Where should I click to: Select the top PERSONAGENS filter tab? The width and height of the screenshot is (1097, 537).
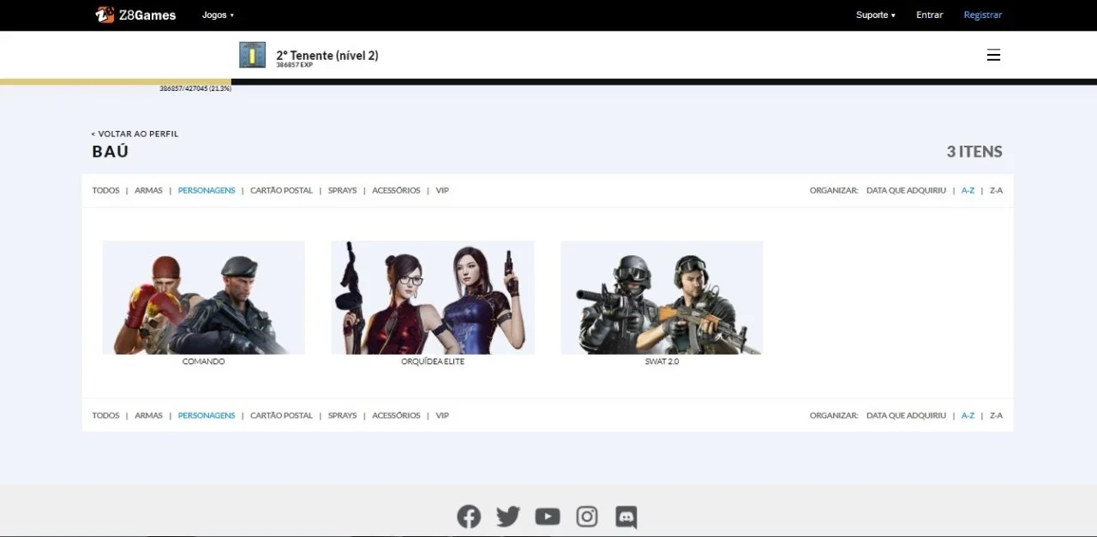(x=207, y=190)
